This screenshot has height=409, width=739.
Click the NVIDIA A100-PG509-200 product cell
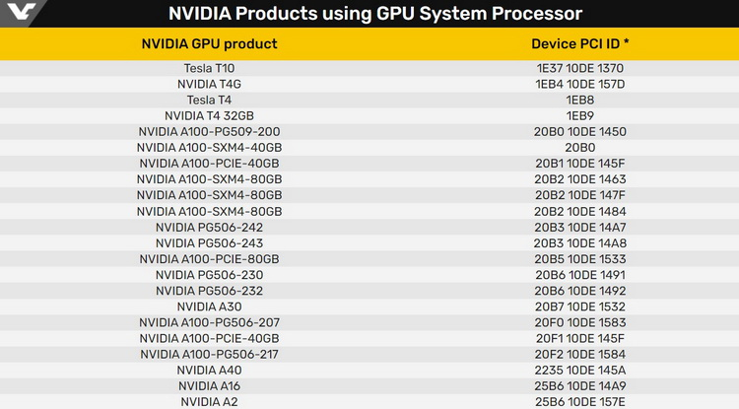(x=210, y=132)
